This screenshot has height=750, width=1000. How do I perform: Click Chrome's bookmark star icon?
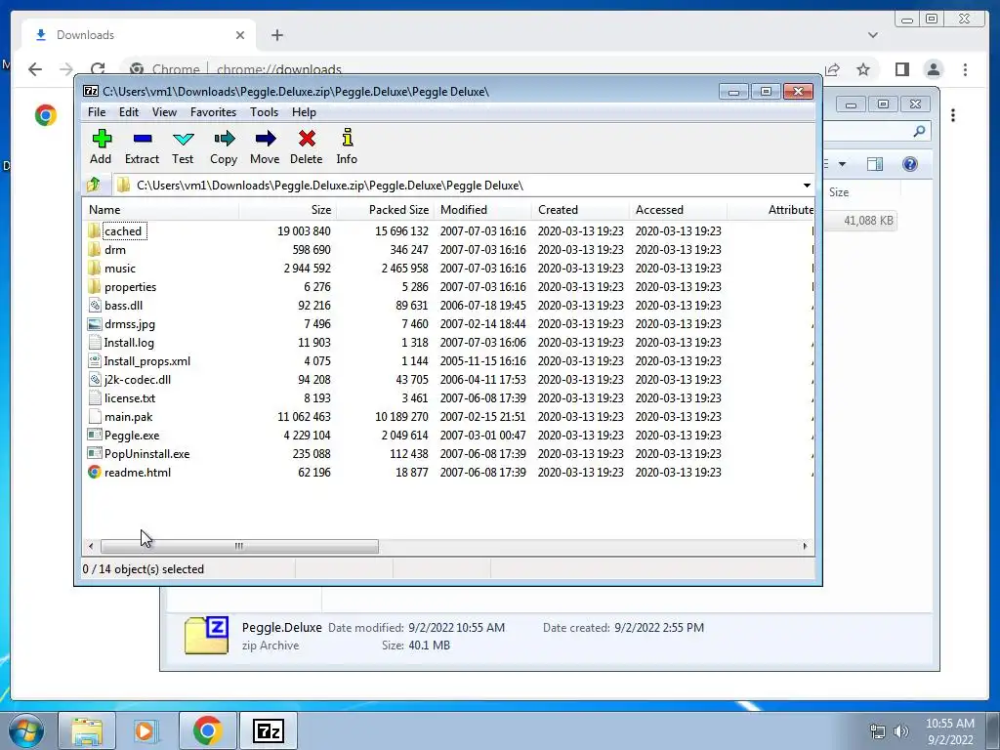863,69
